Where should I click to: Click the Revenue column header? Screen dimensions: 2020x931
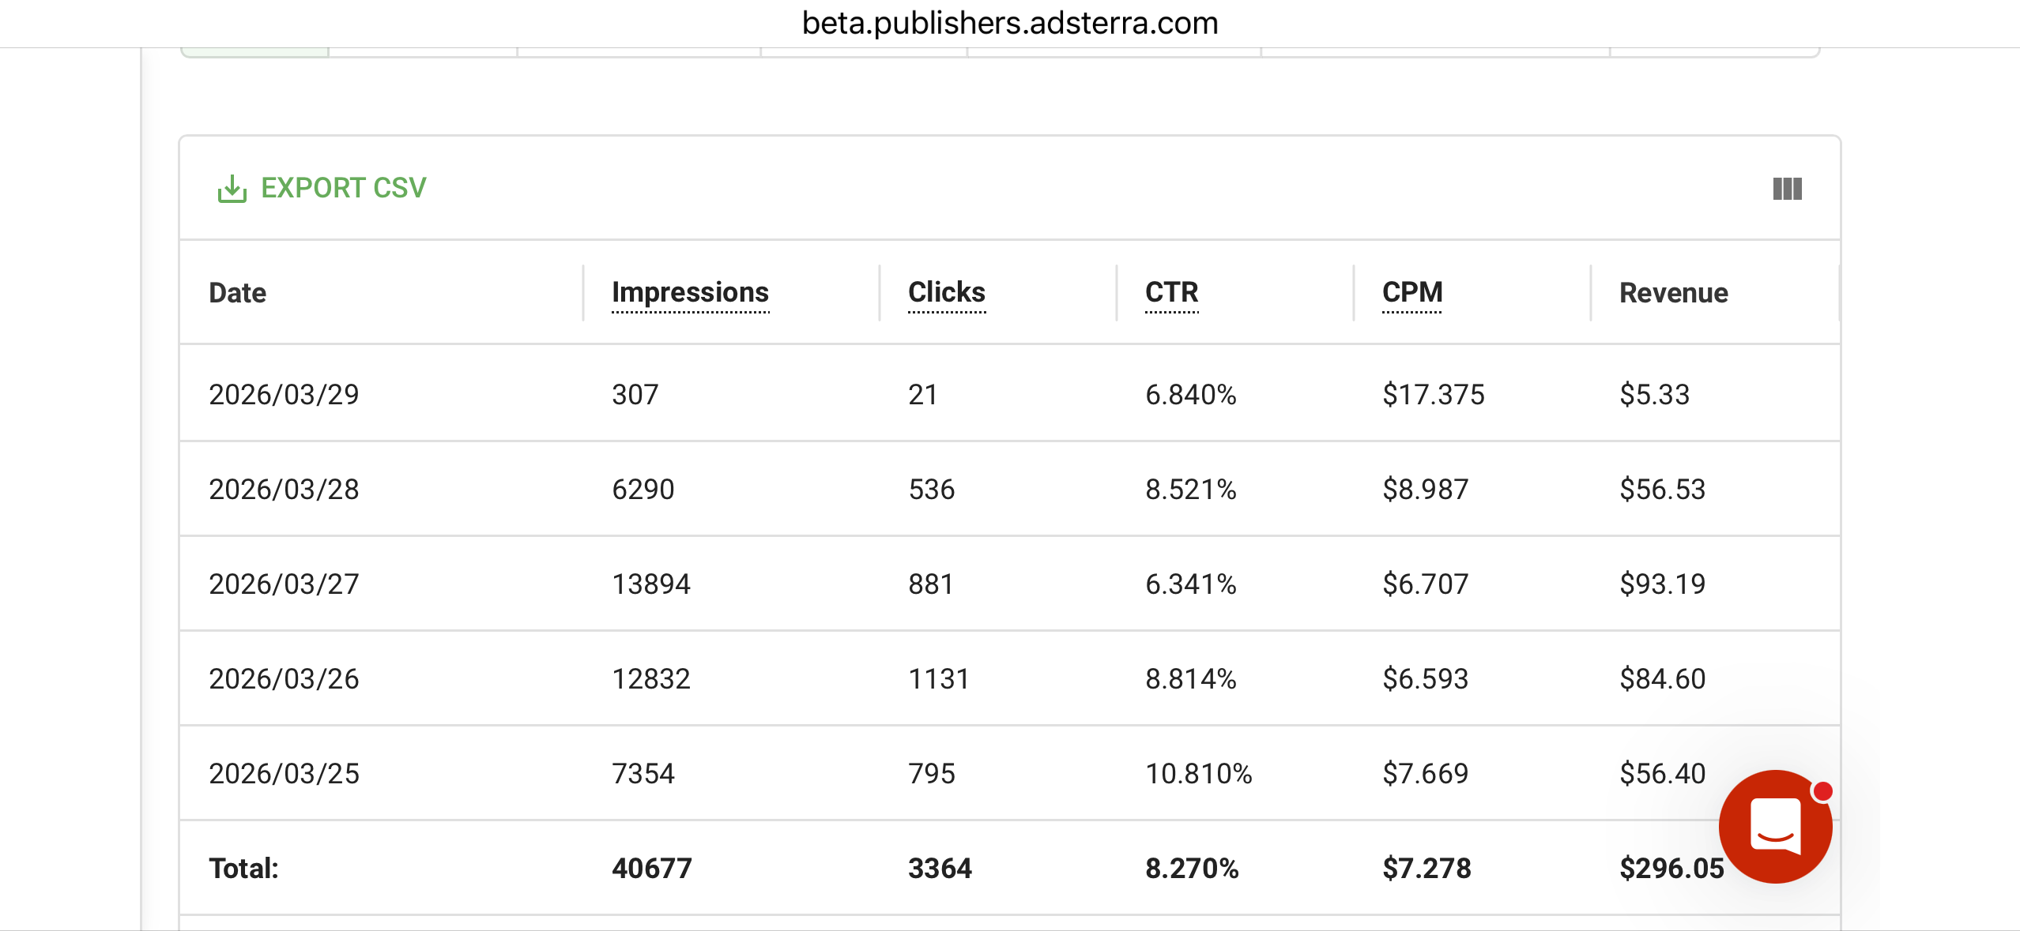[x=1673, y=293]
